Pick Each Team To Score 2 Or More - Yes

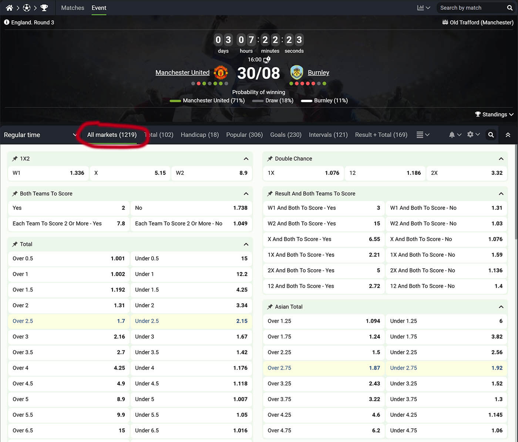click(69, 224)
